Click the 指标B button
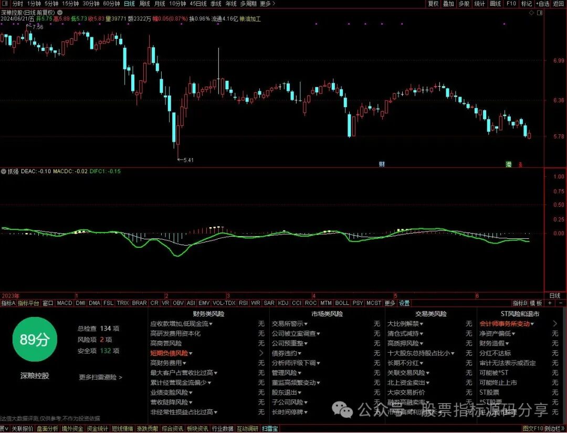Screen dimensions: 567x433 coord(520,303)
